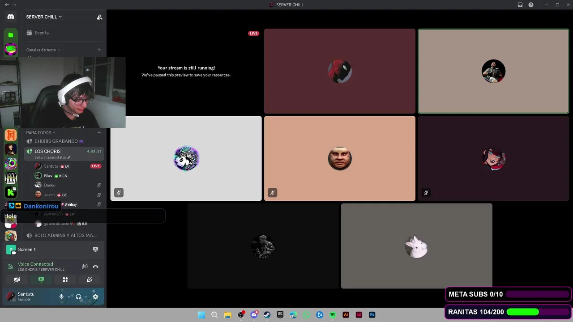Create a channel in PARA TODOS
This screenshot has height=322, width=573.
coord(99,133)
